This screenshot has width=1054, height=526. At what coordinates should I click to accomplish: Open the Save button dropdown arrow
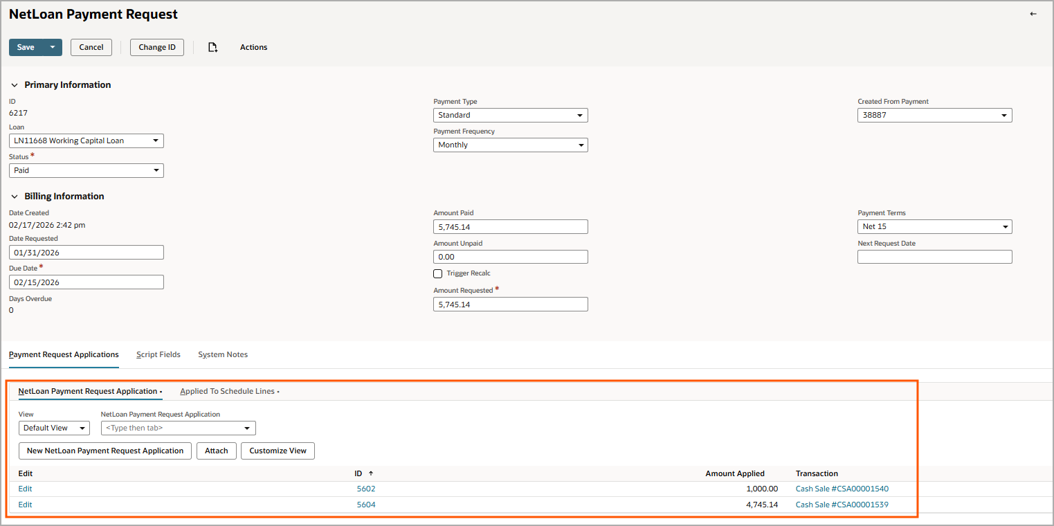tap(53, 47)
